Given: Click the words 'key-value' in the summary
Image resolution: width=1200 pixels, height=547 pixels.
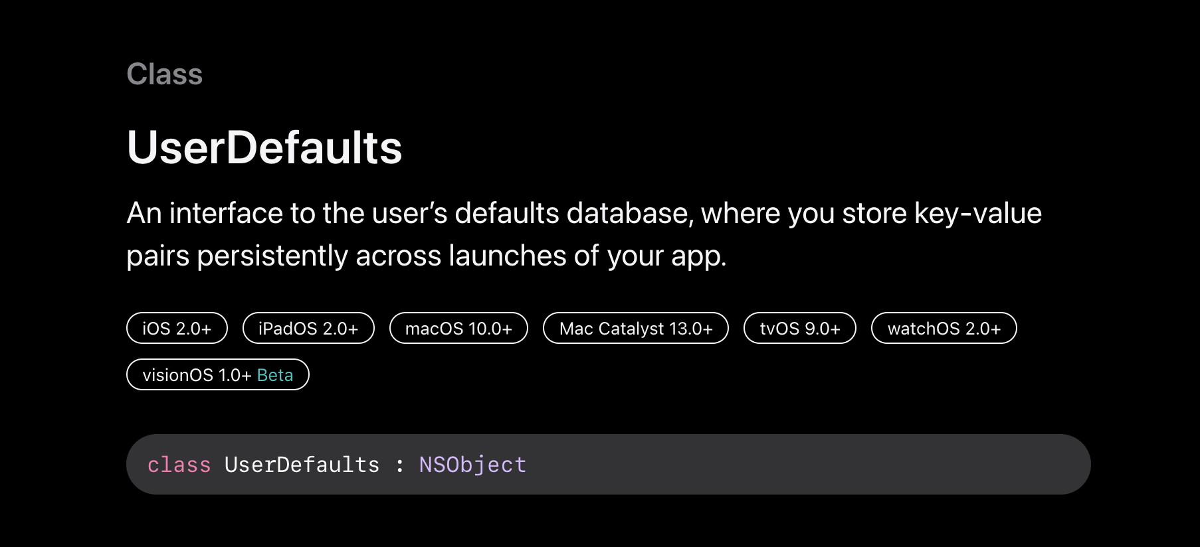Looking at the screenshot, I should (x=978, y=214).
